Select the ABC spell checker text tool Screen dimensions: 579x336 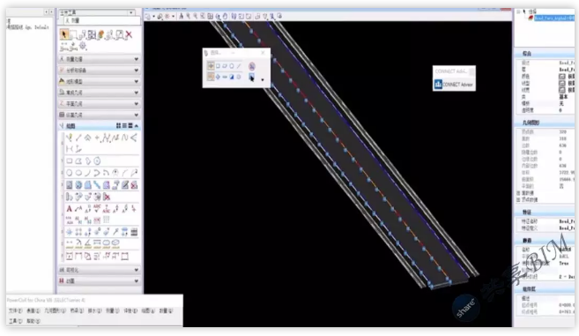point(97,208)
